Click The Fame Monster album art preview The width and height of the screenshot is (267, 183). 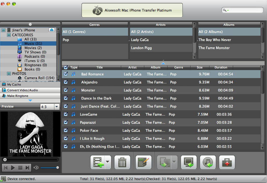[x=30, y=134]
